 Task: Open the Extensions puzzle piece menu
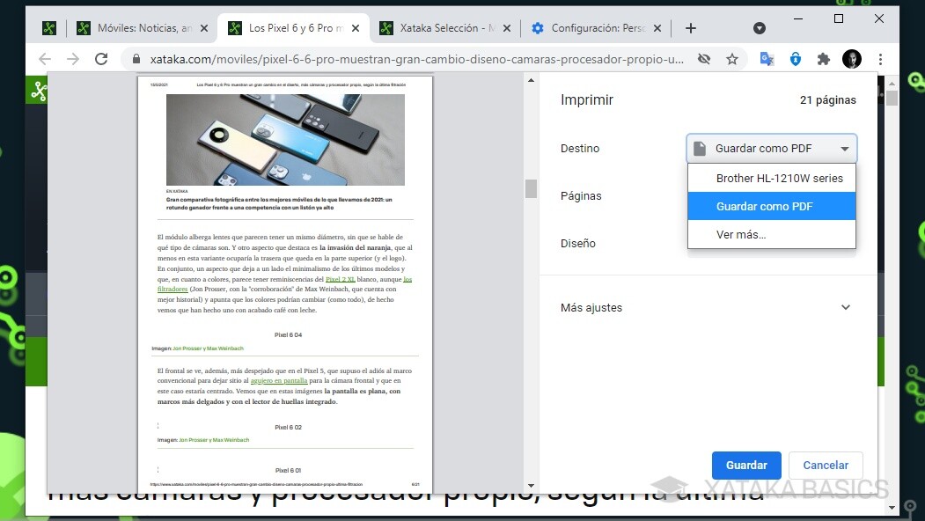(823, 58)
